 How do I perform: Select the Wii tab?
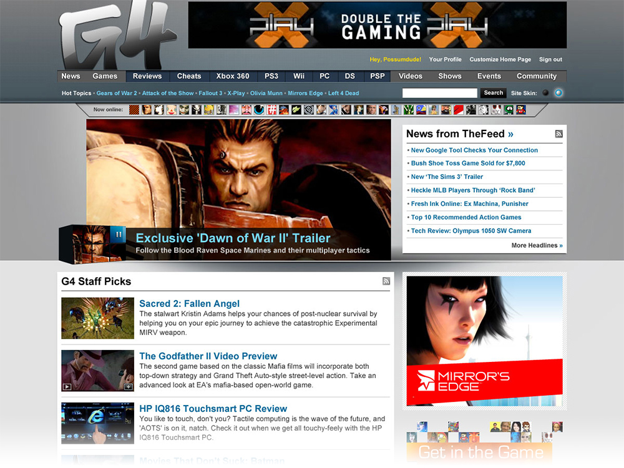coord(299,76)
